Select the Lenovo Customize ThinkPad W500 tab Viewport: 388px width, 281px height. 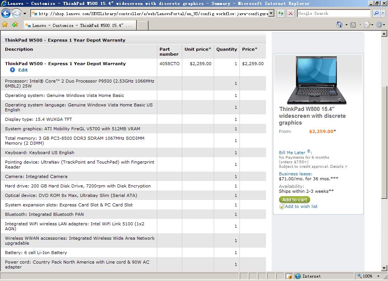(x=80, y=25)
